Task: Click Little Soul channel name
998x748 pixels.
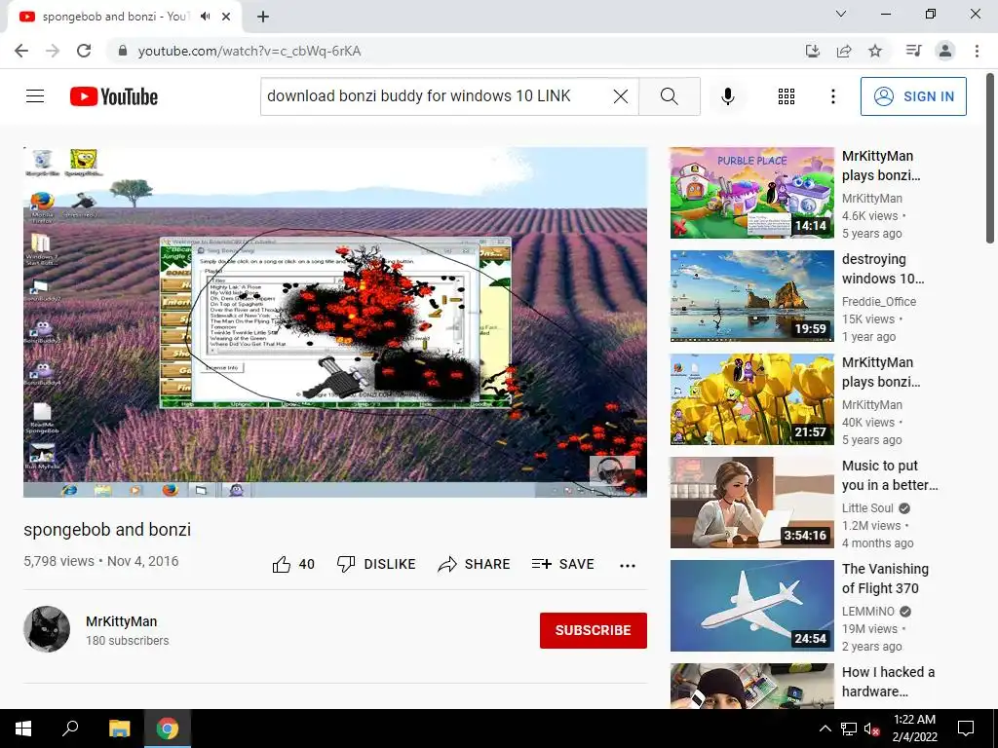Action: (x=867, y=508)
